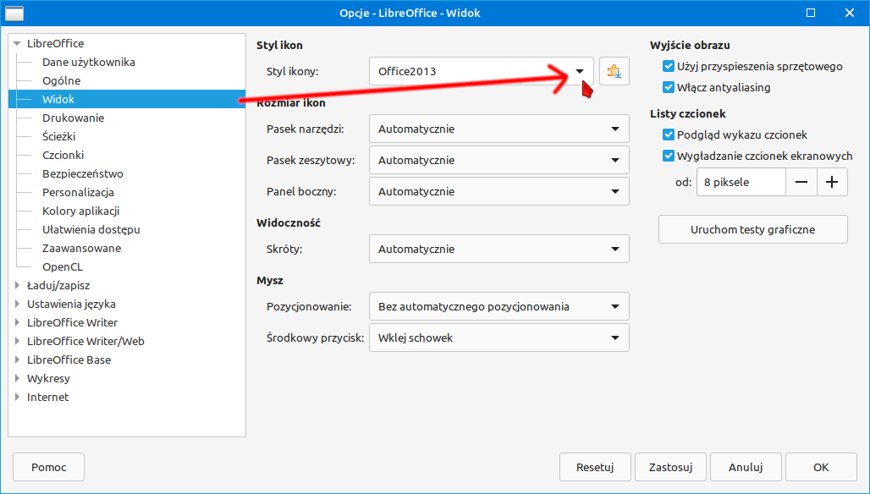Image resolution: width=870 pixels, height=494 pixels.
Task: Select OpenCL in the options tree
Action: [x=63, y=266]
